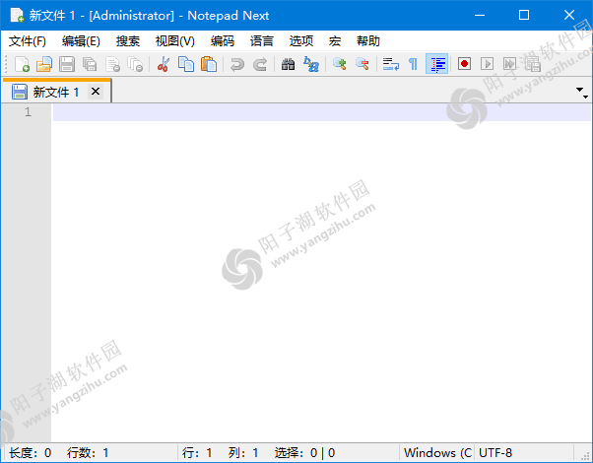Toggle show all characters pilcrow icon
593x463 pixels.
tap(413, 64)
